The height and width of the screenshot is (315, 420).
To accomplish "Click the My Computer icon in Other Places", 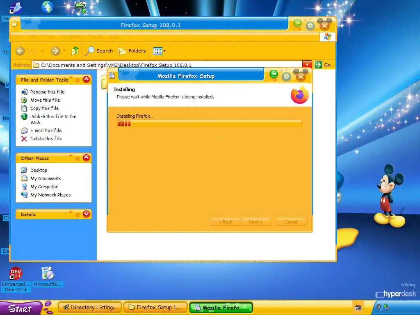I will click(x=24, y=187).
